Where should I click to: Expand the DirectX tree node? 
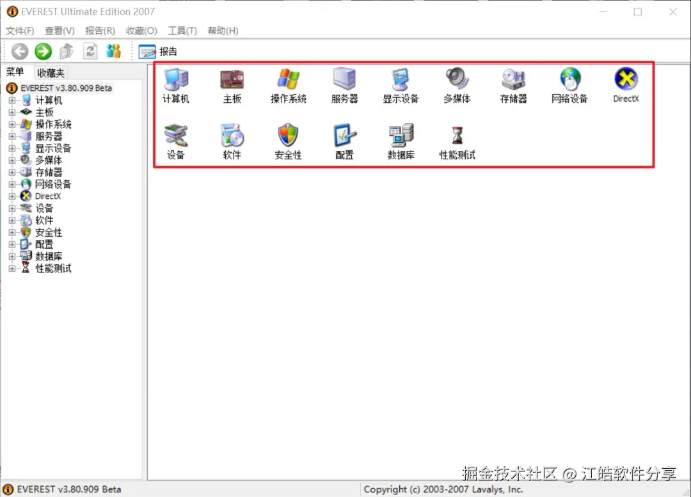(12, 196)
